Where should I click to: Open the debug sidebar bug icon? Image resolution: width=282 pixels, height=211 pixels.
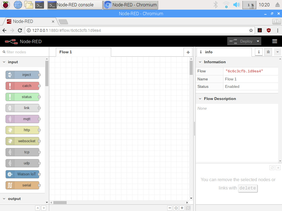[x=268, y=52]
